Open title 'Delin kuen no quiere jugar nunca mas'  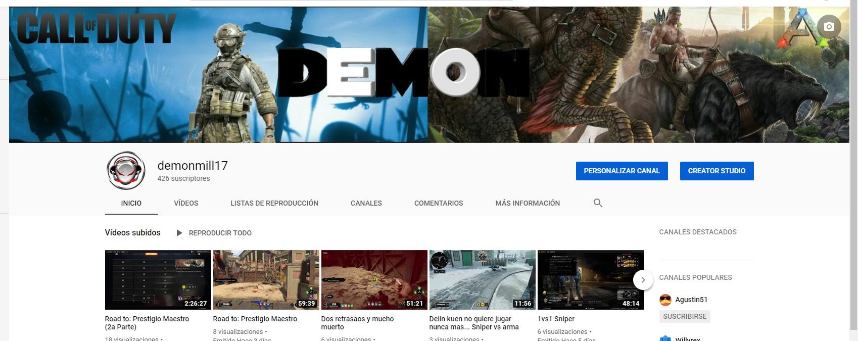point(474,323)
